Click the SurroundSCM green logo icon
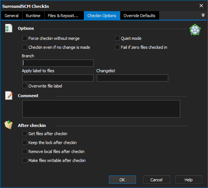Screen dimensions: 208x188 [195, 29]
